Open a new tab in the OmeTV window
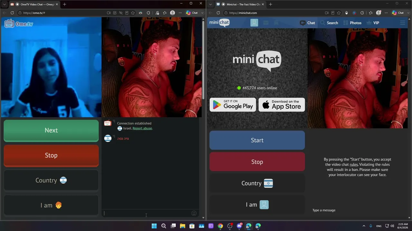The image size is (412, 231). [64, 4]
